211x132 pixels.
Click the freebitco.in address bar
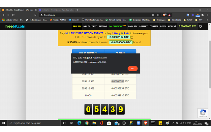(94, 15)
